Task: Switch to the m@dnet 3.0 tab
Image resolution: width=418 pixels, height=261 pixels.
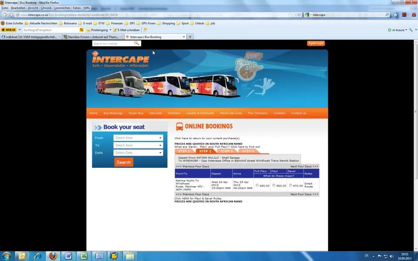Action: [x=31, y=37]
